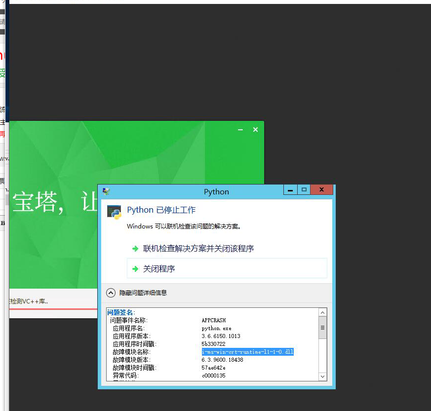
Task: Click the APPCRASH event name in the details list
Action: (213, 320)
